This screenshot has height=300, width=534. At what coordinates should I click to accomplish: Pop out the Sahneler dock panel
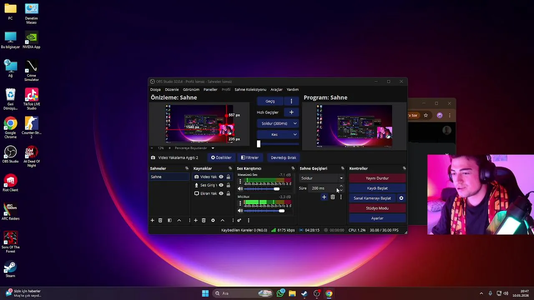click(x=187, y=168)
